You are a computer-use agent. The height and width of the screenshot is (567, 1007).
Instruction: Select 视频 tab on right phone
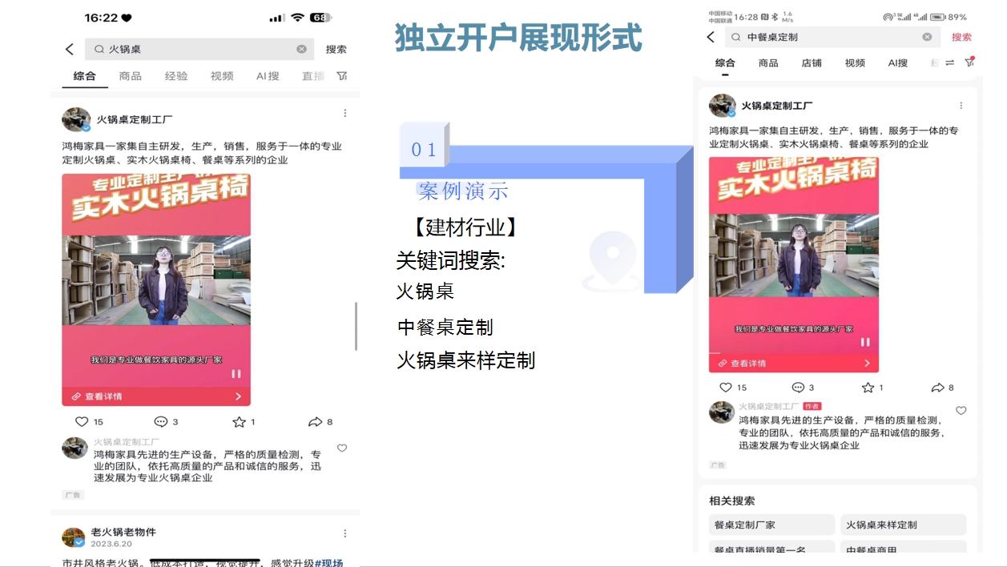[855, 62]
